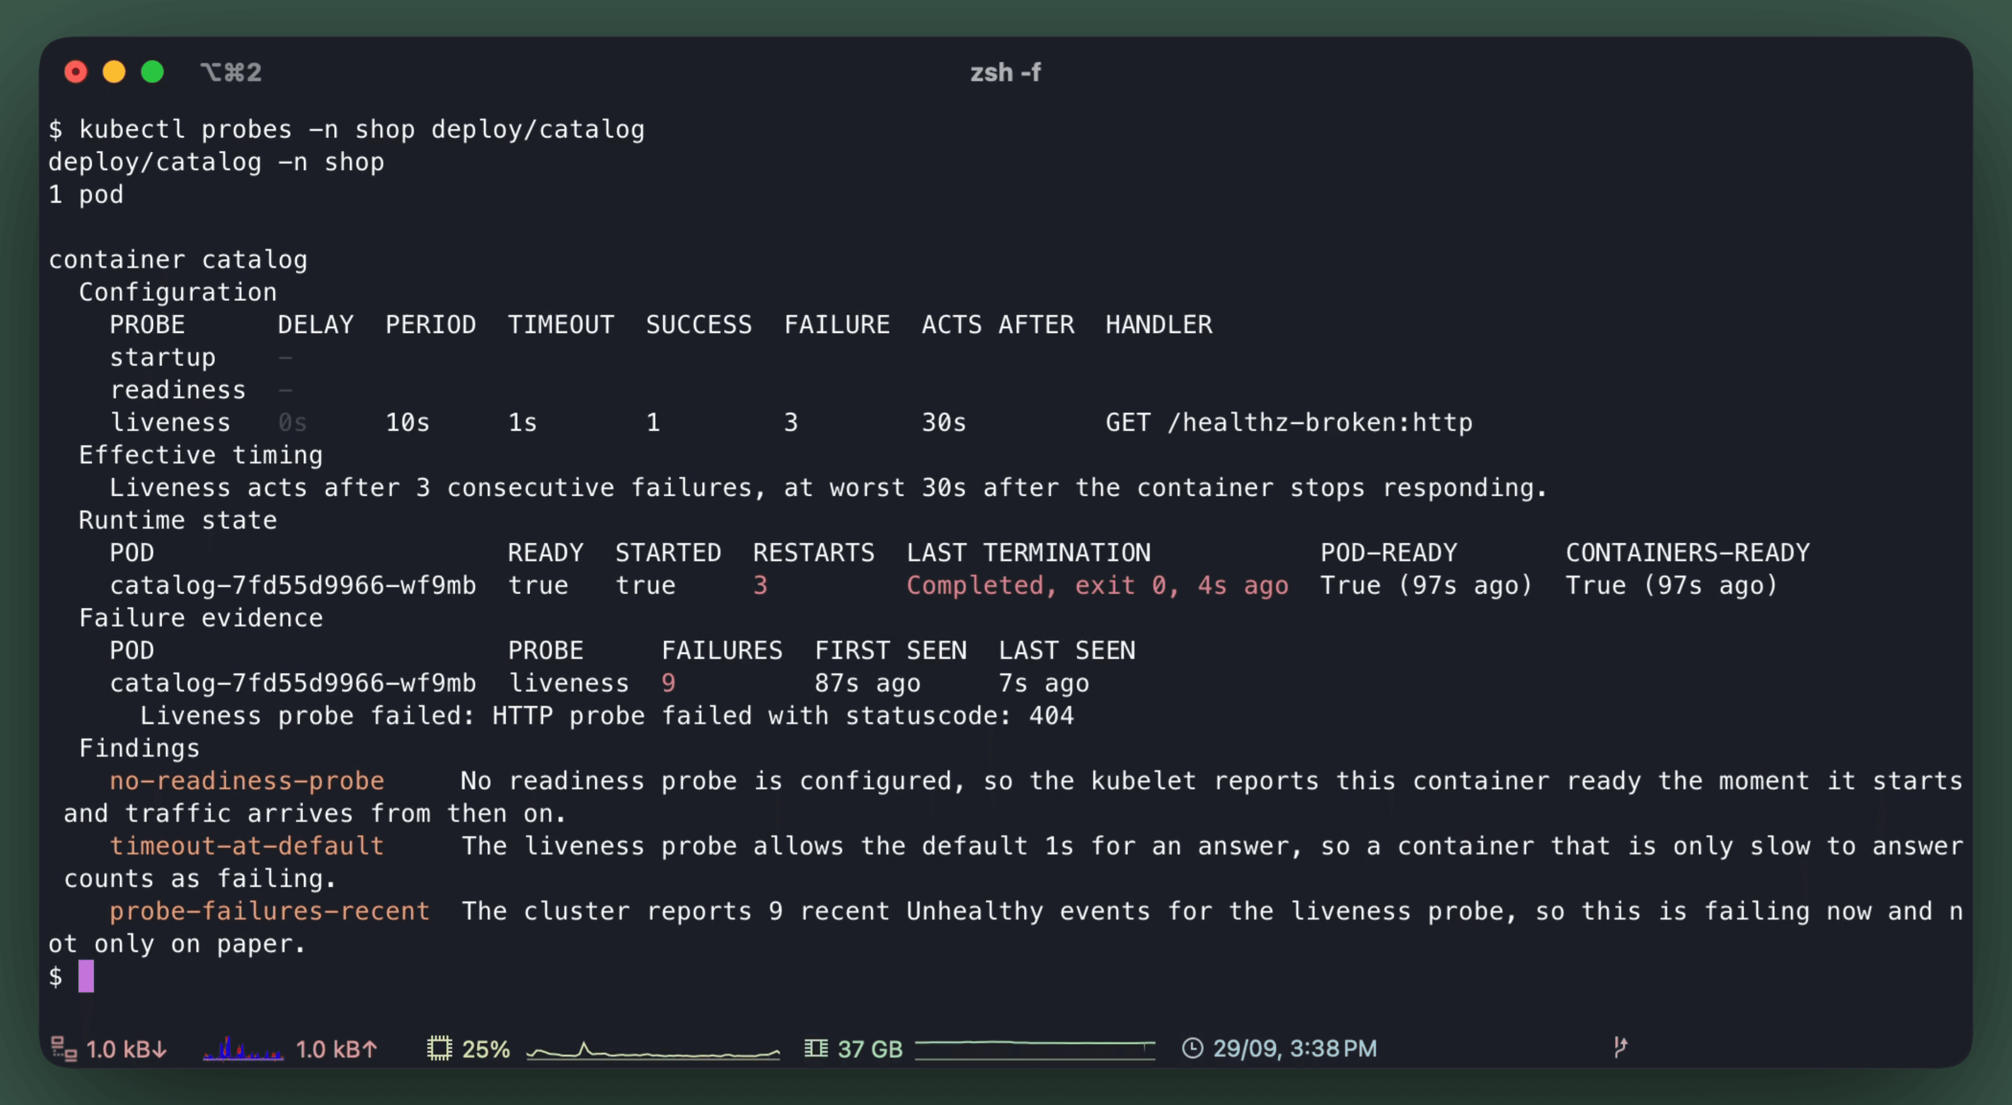
Task: Click the 'GET /healthz-broken:http' handler value
Action: pyautogui.click(x=1289, y=422)
